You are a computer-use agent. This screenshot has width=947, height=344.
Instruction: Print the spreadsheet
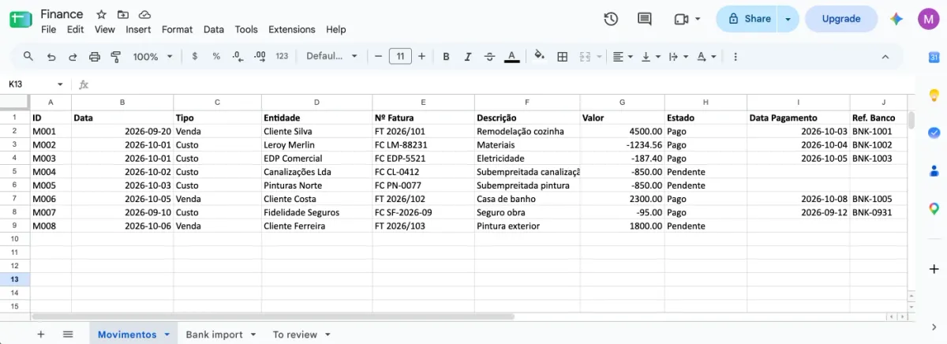pos(95,57)
